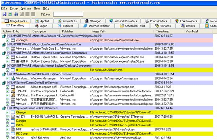The height and width of the screenshot is (140, 217).
Task: Sort by Autorun Entry column header
Action: point(16,31)
